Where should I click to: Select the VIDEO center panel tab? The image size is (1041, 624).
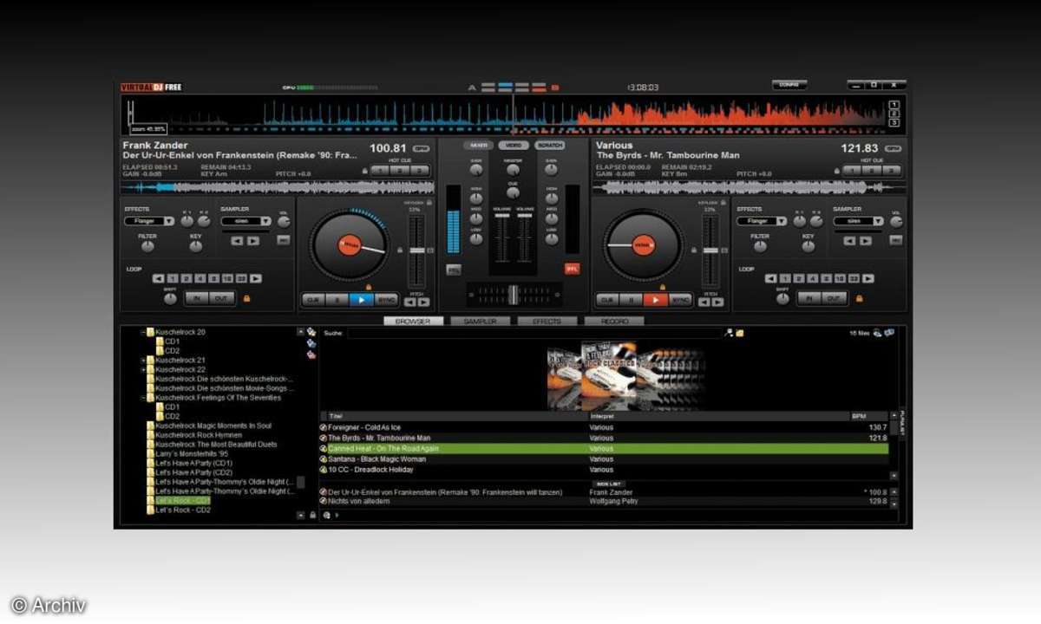pyautogui.click(x=514, y=146)
